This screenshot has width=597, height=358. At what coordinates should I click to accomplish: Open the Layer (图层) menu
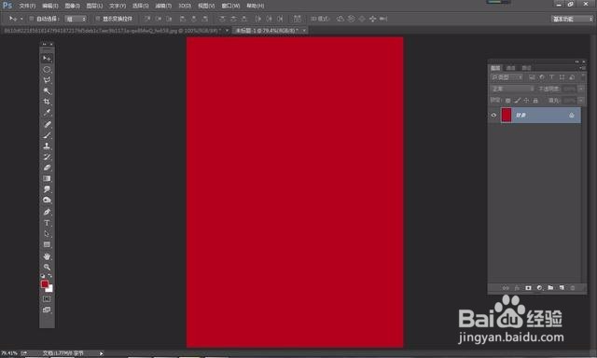[94, 6]
